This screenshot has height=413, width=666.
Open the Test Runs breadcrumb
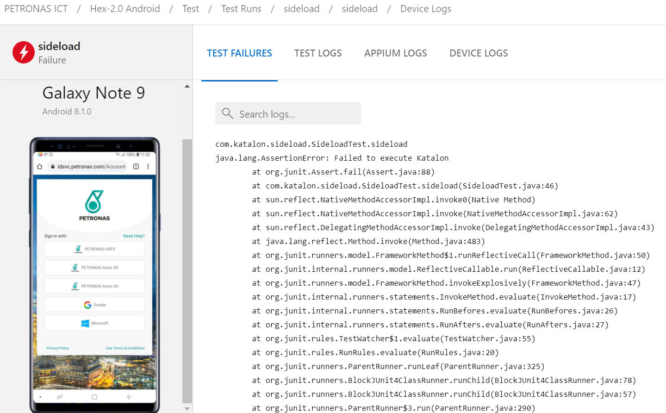pos(241,9)
